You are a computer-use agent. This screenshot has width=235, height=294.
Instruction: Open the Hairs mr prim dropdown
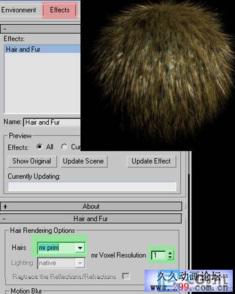[80, 248]
